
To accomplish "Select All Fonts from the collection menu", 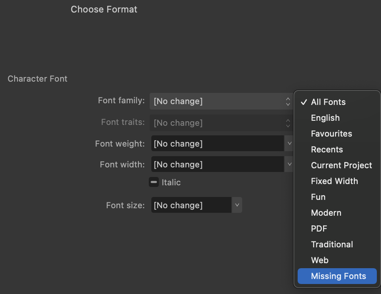I will pyautogui.click(x=328, y=102).
